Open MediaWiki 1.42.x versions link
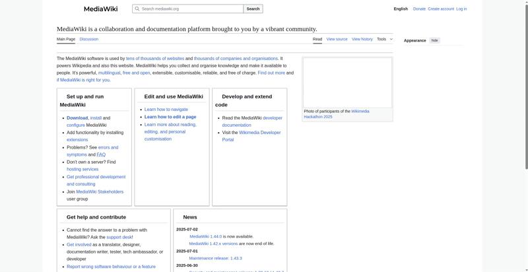 pyautogui.click(x=213, y=244)
